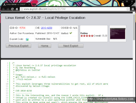Click the green Verified checkmark
Screen dimensions: 136x103
point(71,33)
